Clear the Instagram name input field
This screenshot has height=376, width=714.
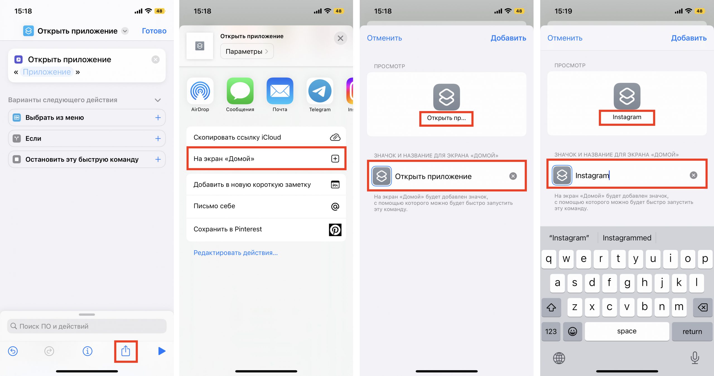693,175
